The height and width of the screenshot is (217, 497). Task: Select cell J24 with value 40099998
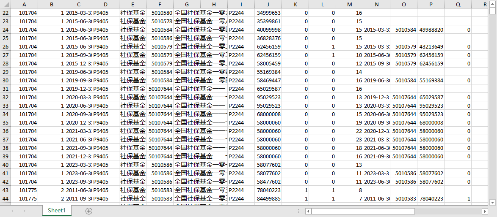(268, 30)
